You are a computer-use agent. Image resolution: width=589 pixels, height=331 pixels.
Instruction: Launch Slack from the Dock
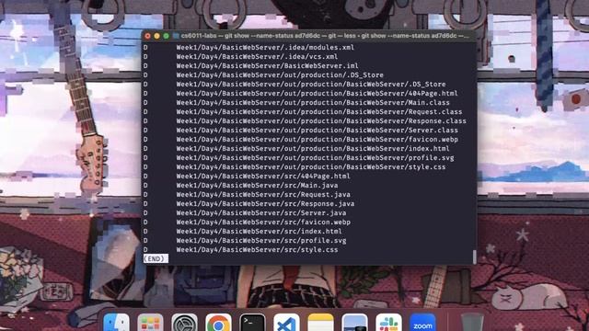(x=388, y=323)
